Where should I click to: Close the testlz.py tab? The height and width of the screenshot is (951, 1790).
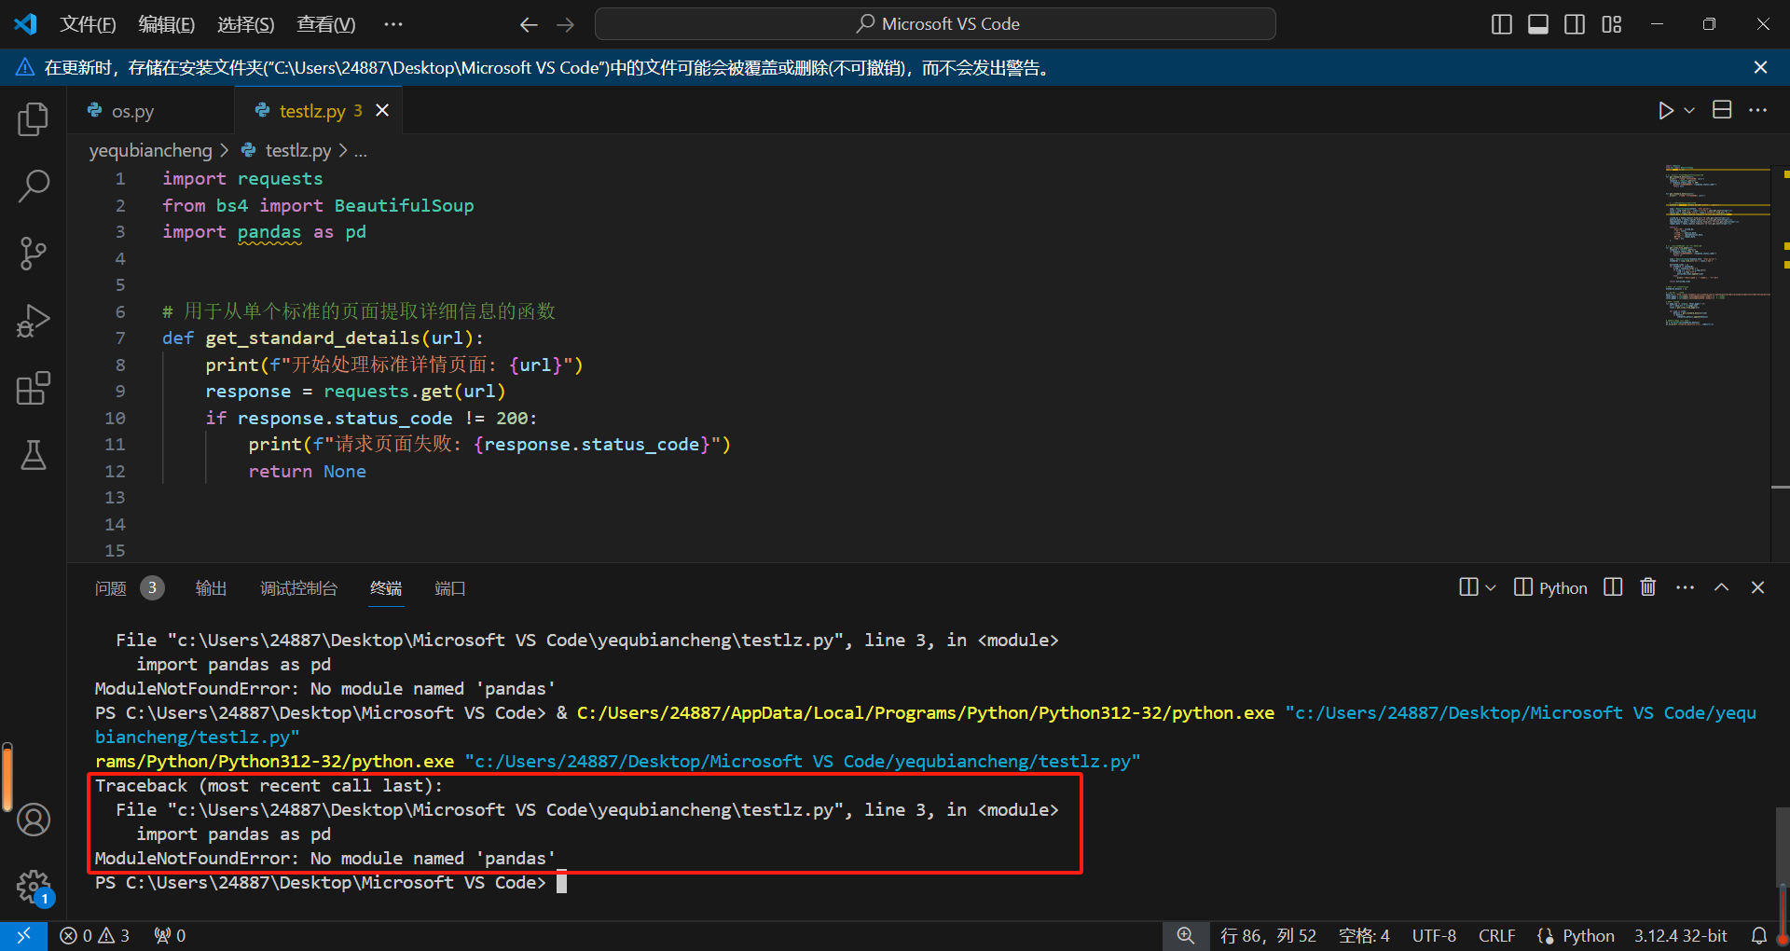pyautogui.click(x=382, y=111)
